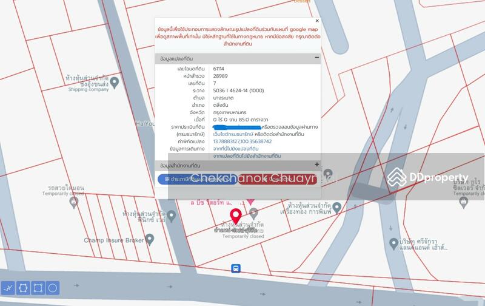Click the Shipping company map pin
The width and height of the screenshot is (485, 306).
[114, 81]
